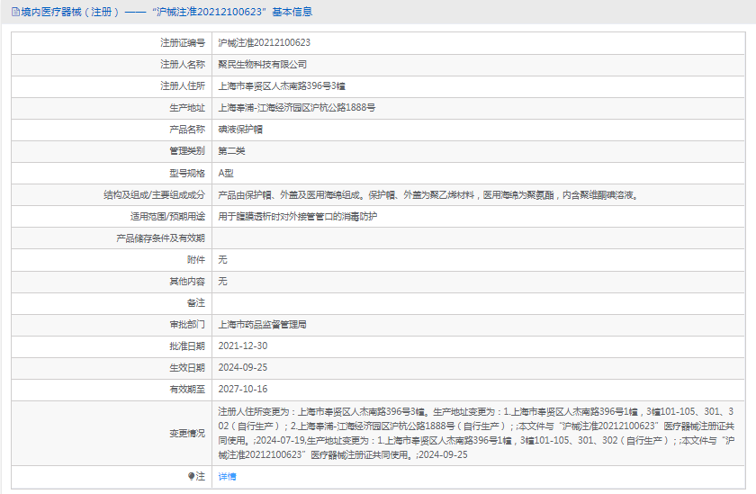Click the 附件 value 无
The height and width of the screenshot is (494, 756).
tap(222, 260)
